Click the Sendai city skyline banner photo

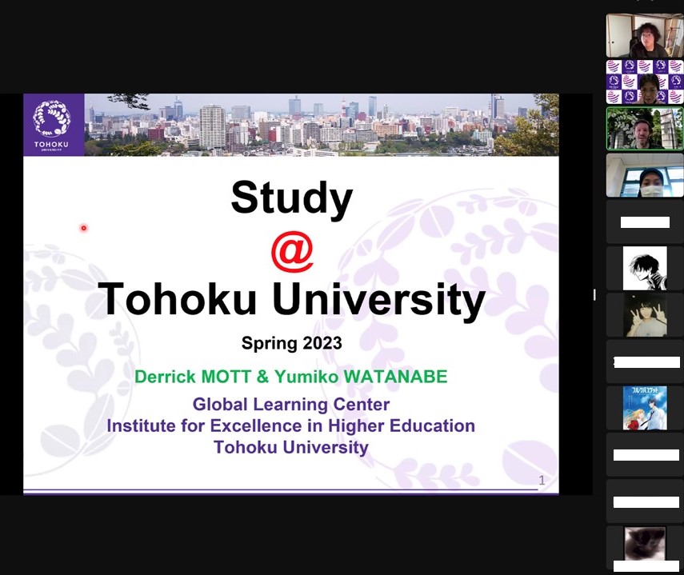322,125
